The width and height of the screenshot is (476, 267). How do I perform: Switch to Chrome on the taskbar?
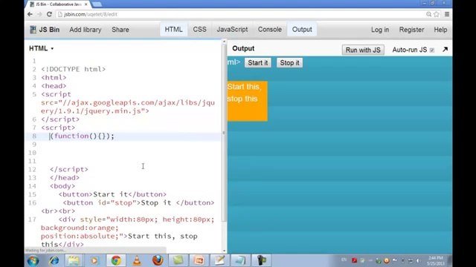pyautogui.click(x=116, y=260)
